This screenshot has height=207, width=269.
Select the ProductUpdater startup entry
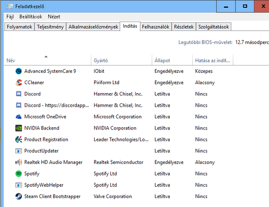pos(136,151)
